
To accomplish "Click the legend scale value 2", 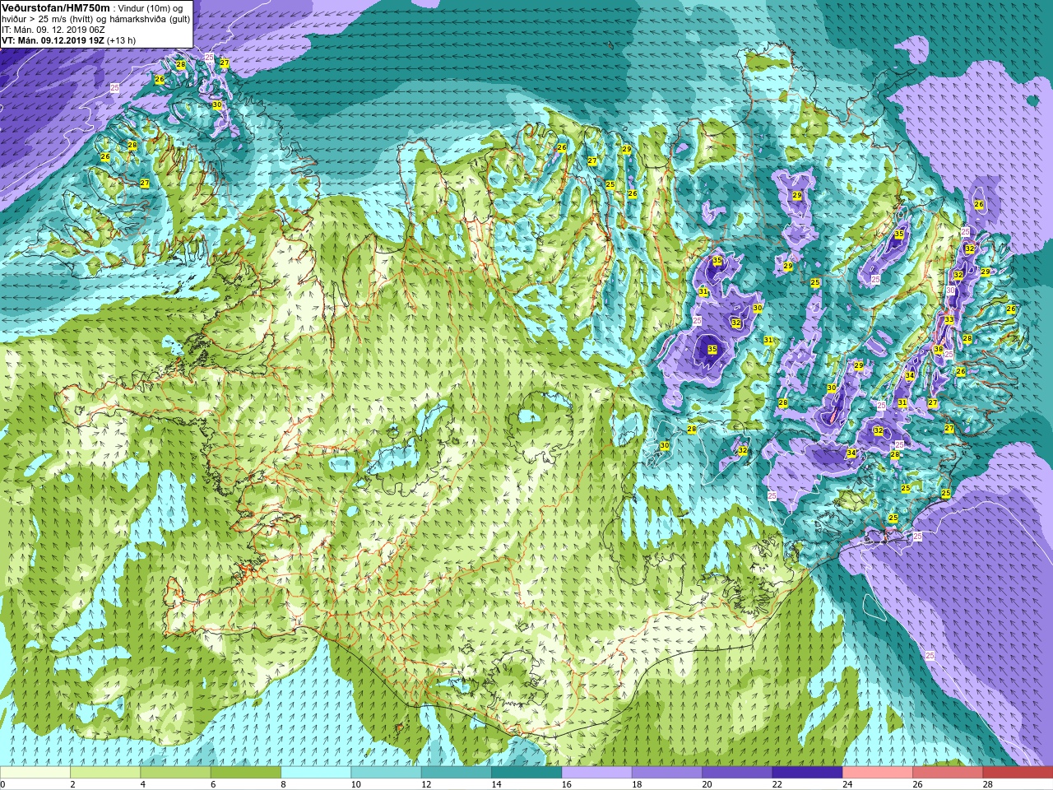I will coord(72,784).
